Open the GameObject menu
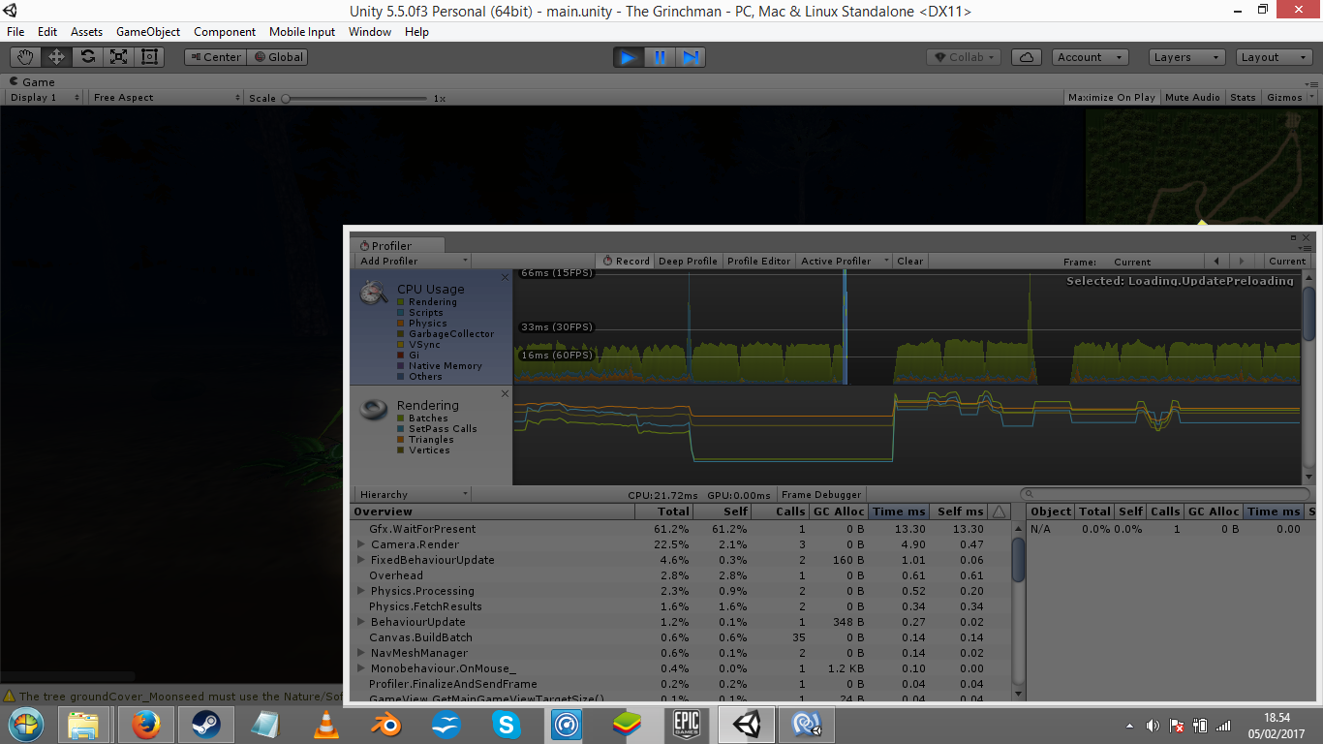1323x744 pixels. [148, 32]
